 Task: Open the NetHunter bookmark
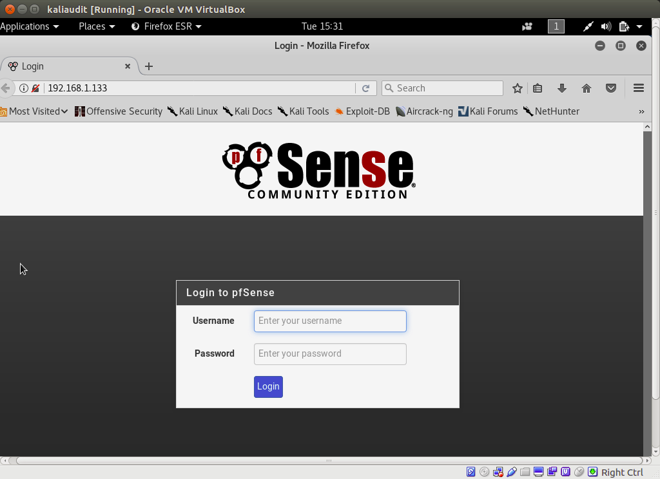pos(552,111)
